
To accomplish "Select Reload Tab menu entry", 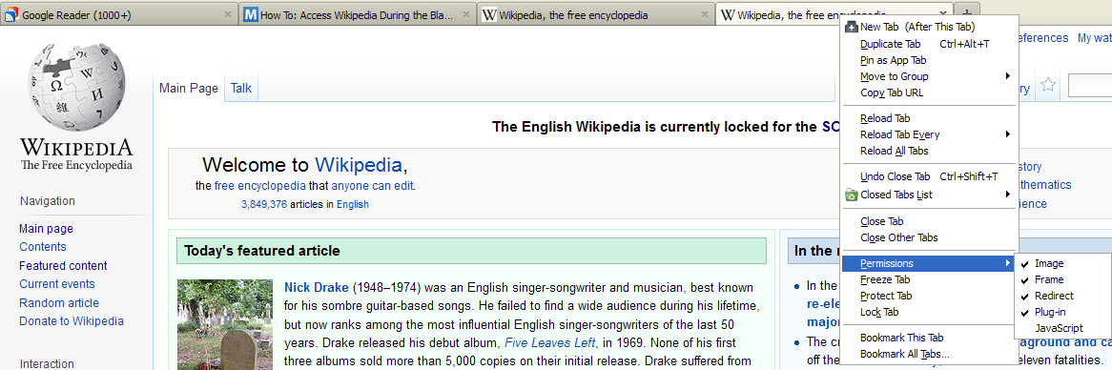I will coord(929,118).
